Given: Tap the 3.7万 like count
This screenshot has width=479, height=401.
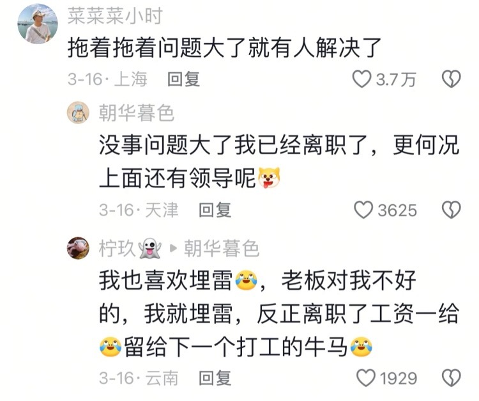Looking at the screenshot, I should pyautogui.click(x=396, y=79).
